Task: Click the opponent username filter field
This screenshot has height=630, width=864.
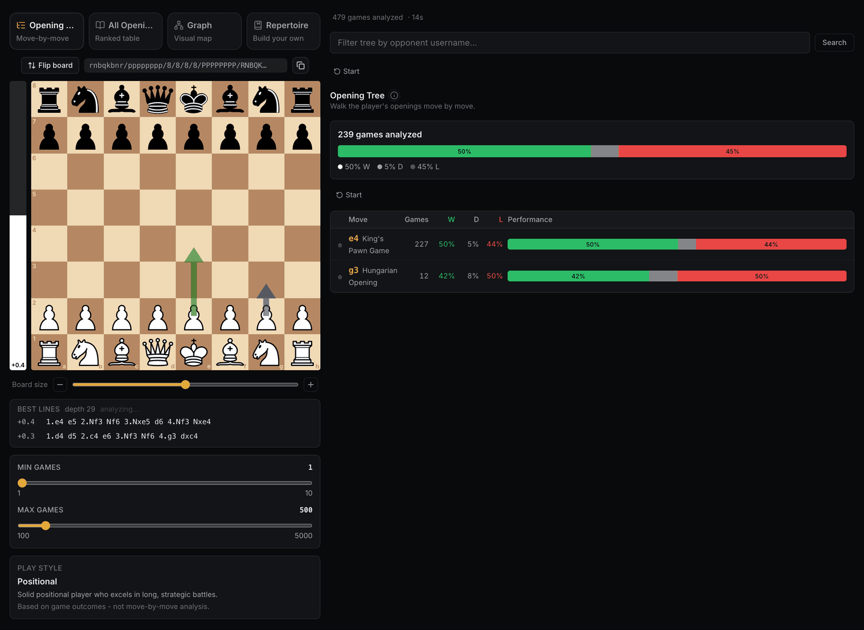Action: click(570, 43)
